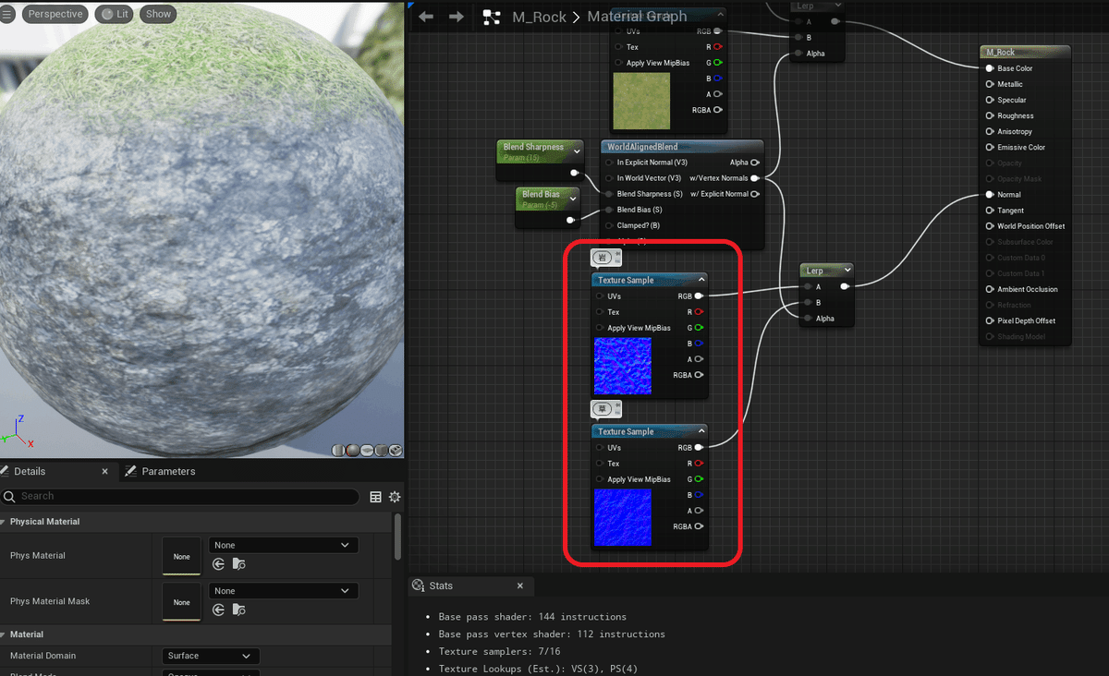This screenshot has width=1109, height=676.
Task: Toggle chevron on Lerp node connected to Normal
Action: tap(846, 271)
